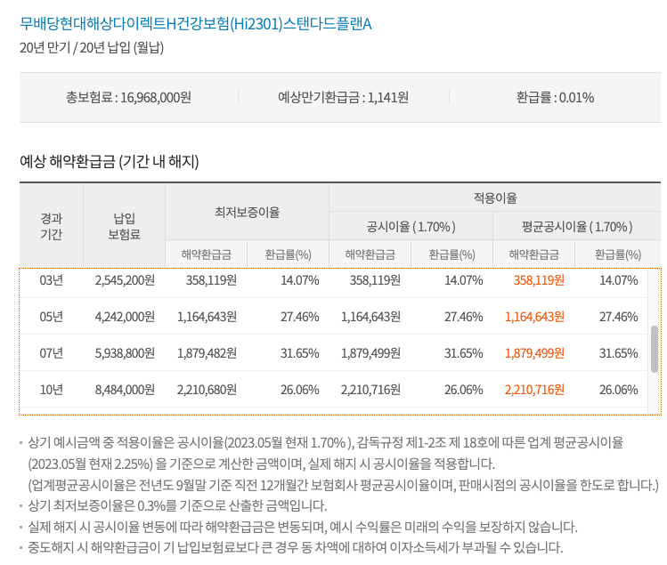Image resolution: width=667 pixels, height=565 pixels.
Task: Click the 경과 기간 column header
Action: pos(52,226)
